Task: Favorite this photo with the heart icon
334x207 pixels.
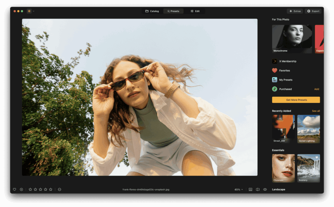Action: (x=14, y=189)
